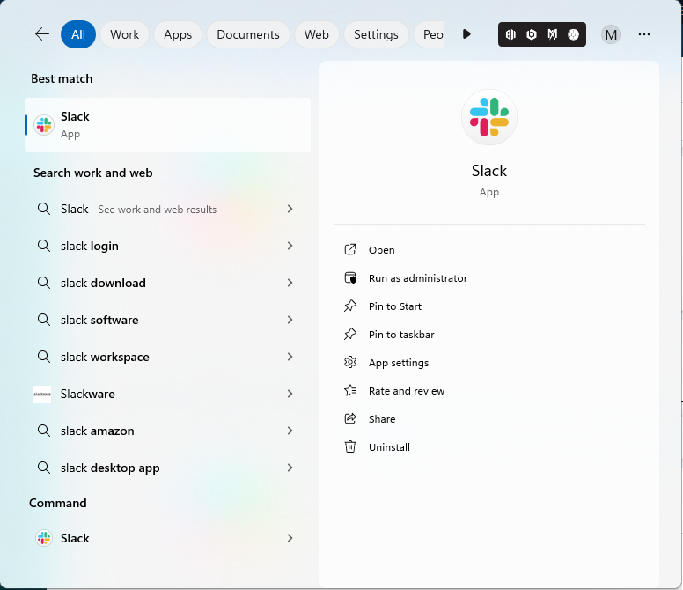Open App settings for Slack

[399, 363]
